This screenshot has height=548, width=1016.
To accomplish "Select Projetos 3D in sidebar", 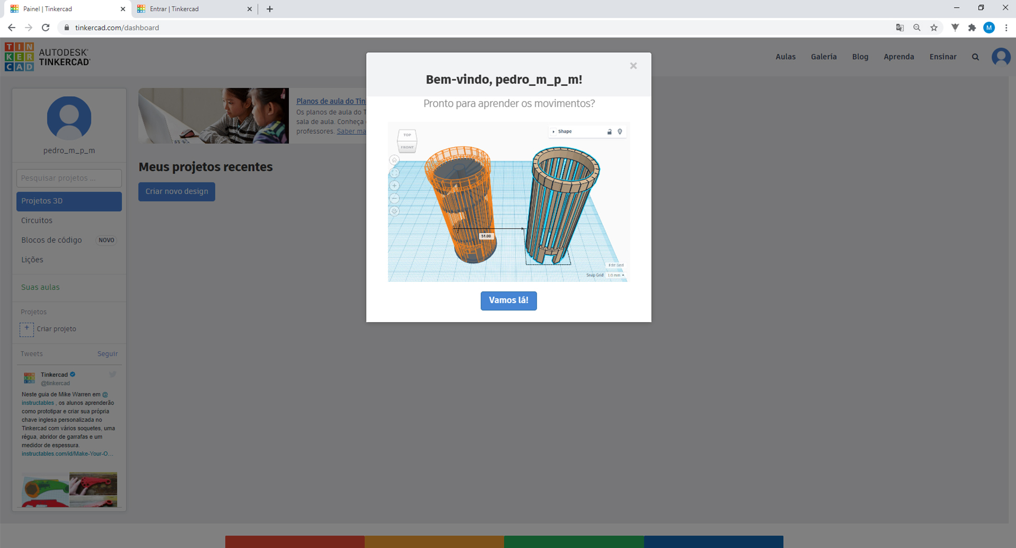I will (69, 201).
